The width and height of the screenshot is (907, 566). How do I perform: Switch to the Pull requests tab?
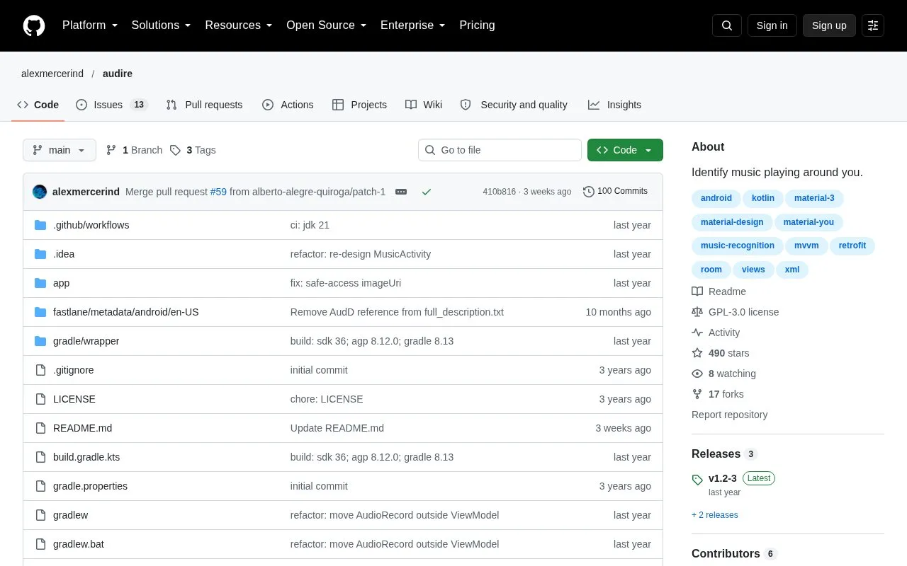[204, 105]
